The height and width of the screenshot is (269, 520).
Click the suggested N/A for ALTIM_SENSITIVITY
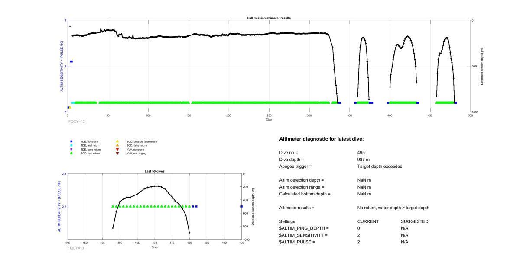[x=405, y=235]
